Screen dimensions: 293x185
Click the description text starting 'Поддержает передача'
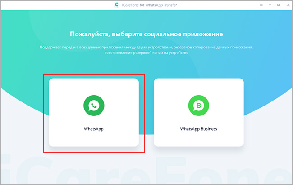[x=146, y=50]
